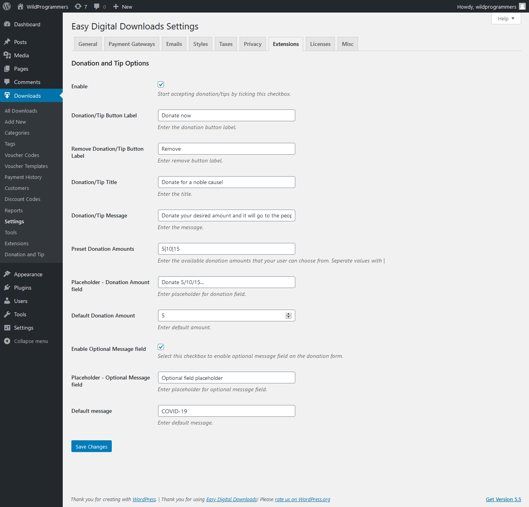Screen dimensions: 529x507
Task: Switch to Payment Gateways tab
Action: pos(132,44)
